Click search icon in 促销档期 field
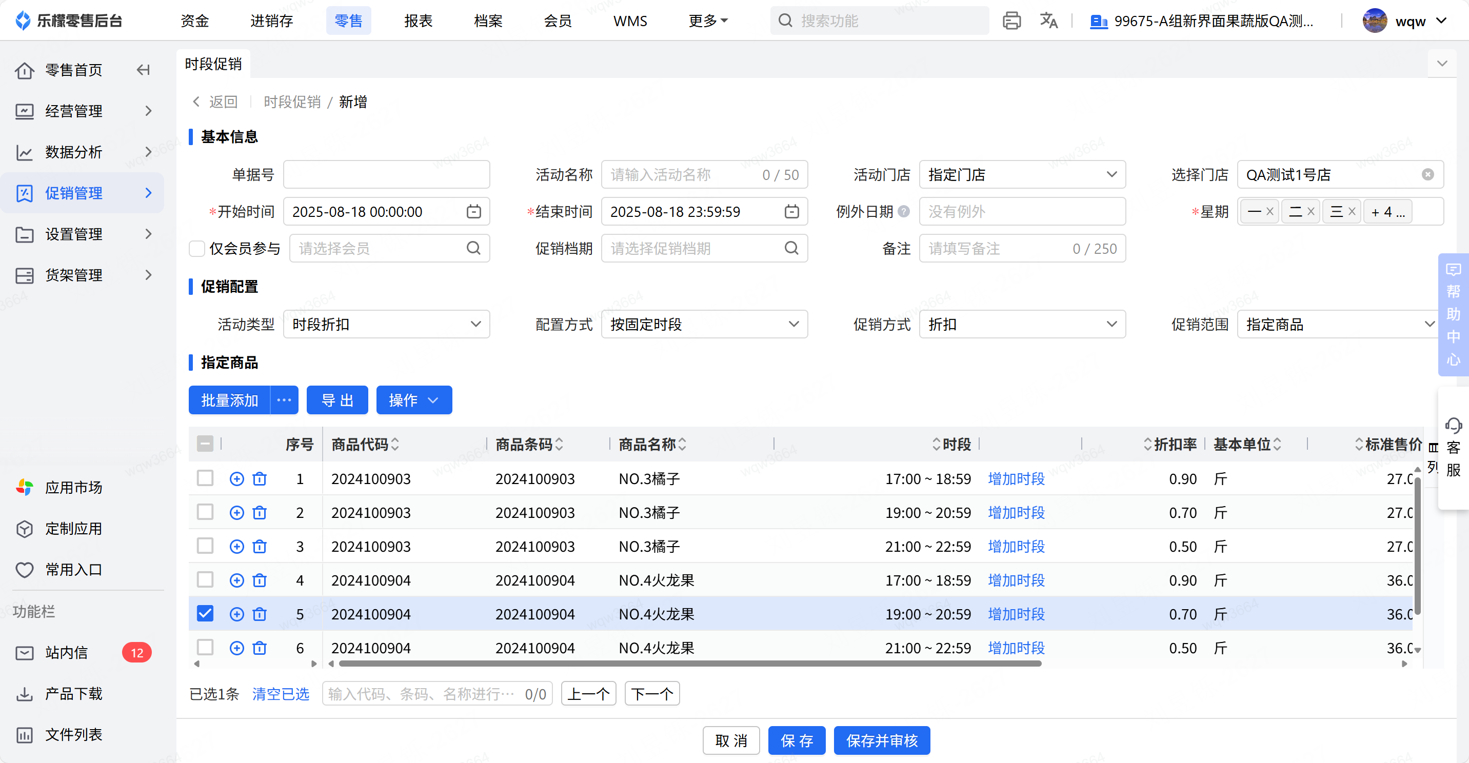The height and width of the screenshot is (763, 1469). point(791,248)
